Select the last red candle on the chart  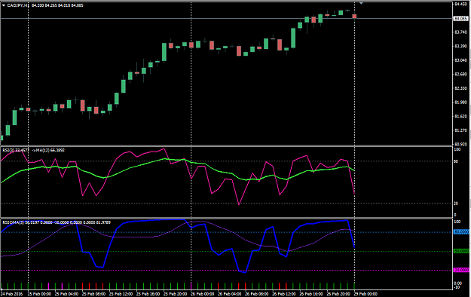[354, 17]
